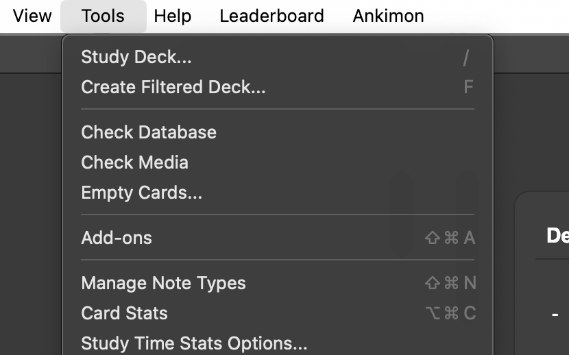Open Study Time Stats Options...

(194, 343)
